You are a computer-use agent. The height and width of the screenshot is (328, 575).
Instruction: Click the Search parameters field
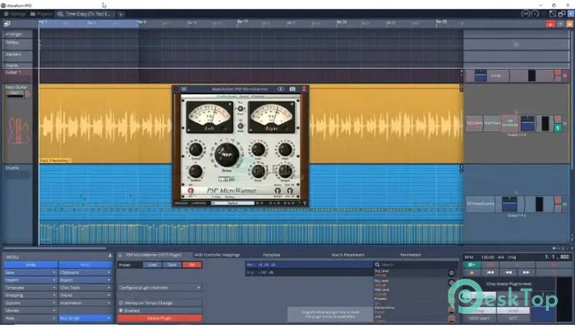[x=411, y=265]
